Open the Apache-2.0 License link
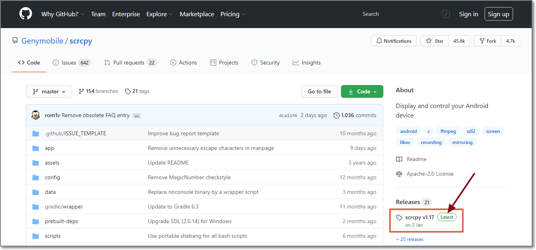536x250 pixels. pyautogui.click(x=425, y=174)
